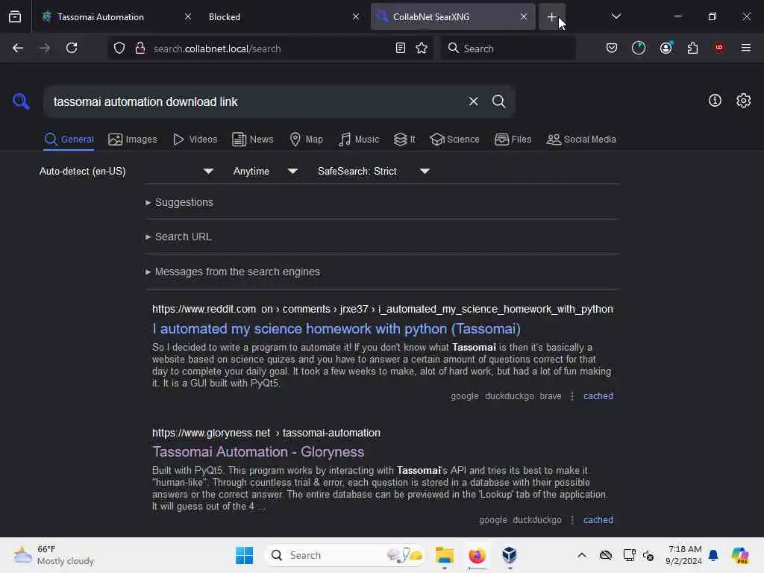
Task: Click the Windows taskbar Search box
Action: (x=344, y=555)
